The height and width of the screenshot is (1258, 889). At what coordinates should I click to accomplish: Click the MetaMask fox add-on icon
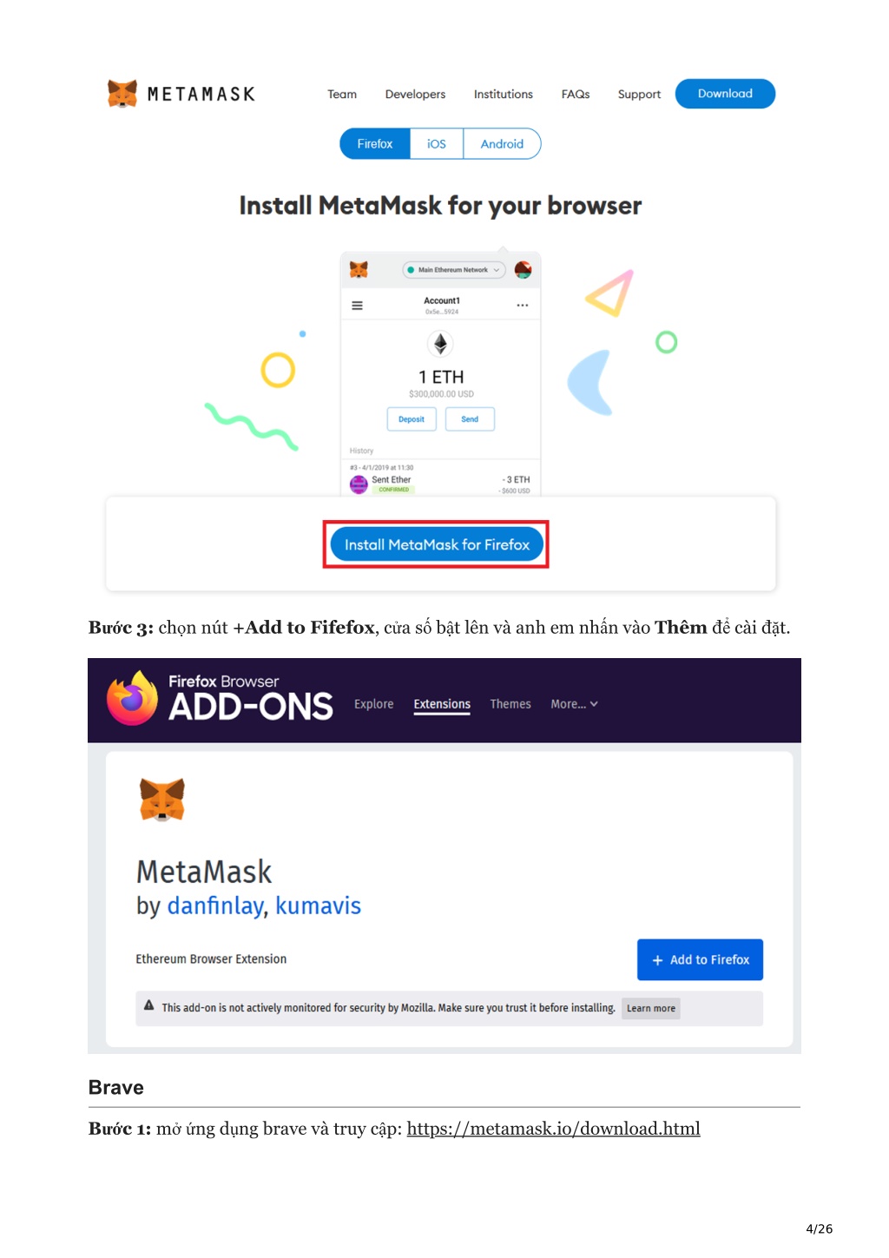click(x=162, y=800)
